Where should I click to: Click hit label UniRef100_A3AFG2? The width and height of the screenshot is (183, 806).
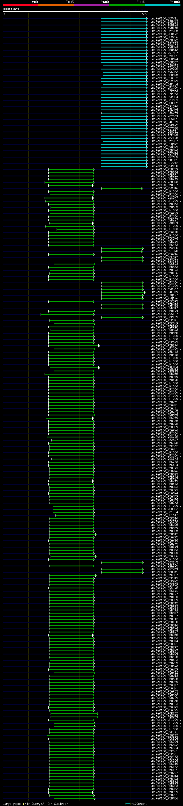click(164, 78)
